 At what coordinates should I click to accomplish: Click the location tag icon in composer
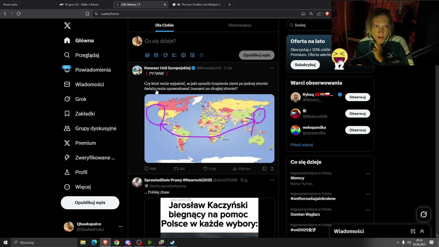(x=201, y=55)
